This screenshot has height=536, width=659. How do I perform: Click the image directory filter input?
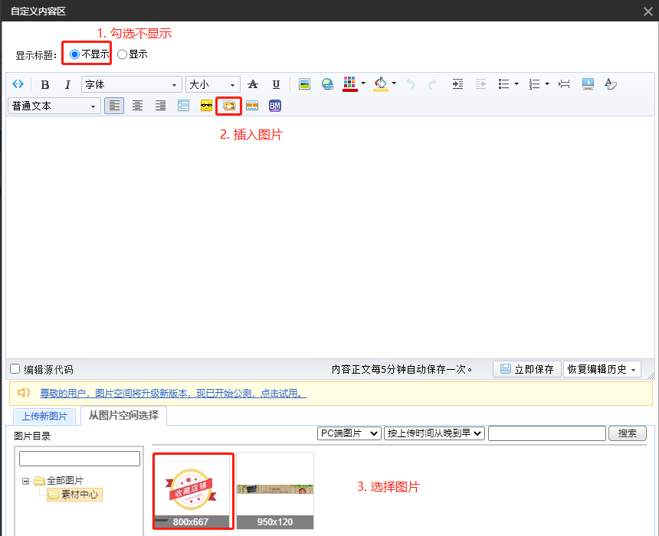[x=80, y=459]
